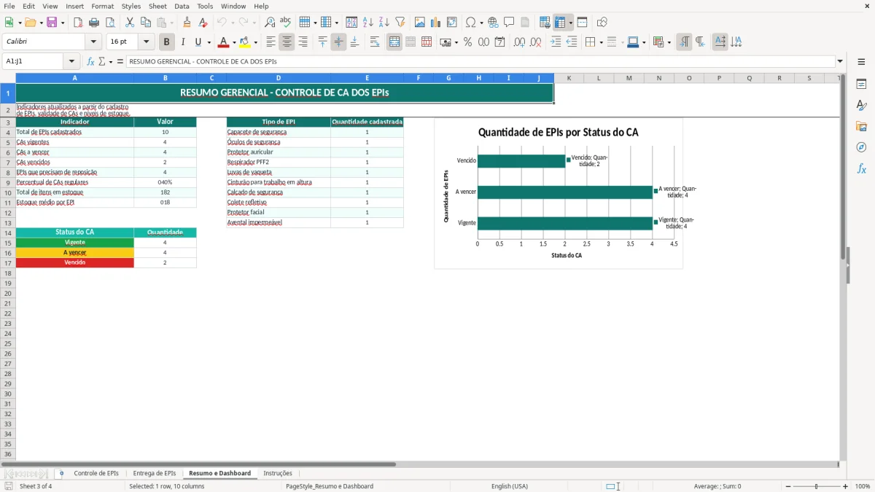Open the Function Wizard fx icon
The width and height of the screenshot is (875, 492).
point(90,61)
